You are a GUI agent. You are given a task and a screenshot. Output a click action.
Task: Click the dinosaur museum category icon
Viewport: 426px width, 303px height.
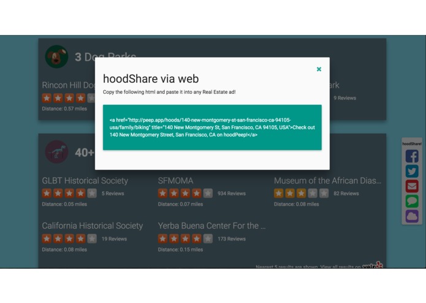(x=56, y=151)
